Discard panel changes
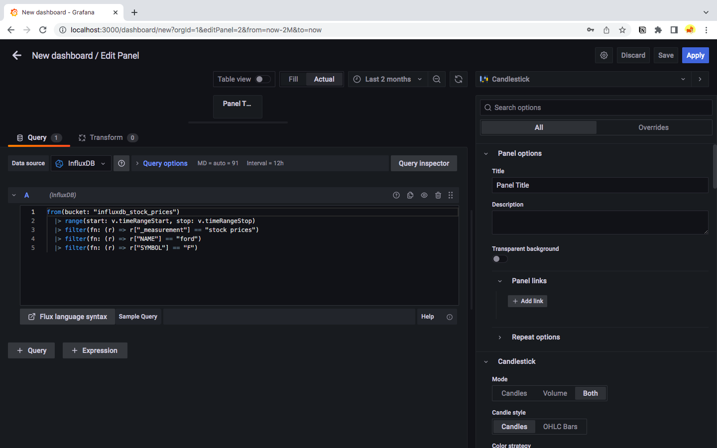717x448 pixels. (x=633, y=55)
